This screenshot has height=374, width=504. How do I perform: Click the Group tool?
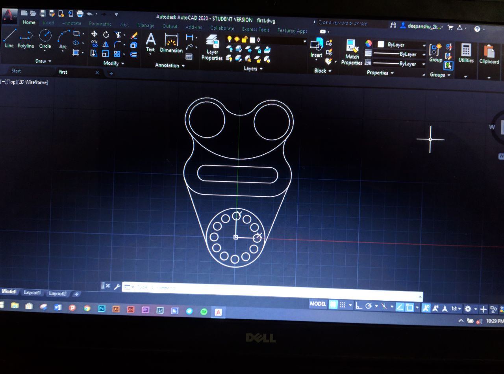(435, 53)
